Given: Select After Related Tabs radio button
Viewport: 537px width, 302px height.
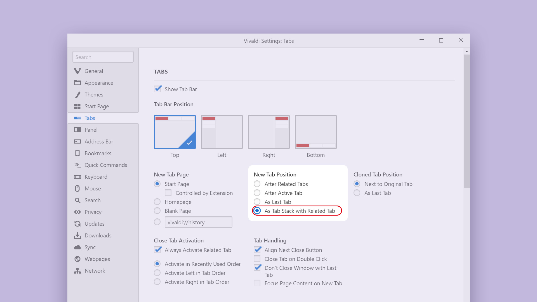Looking at the screenshot, I should (x=257, y=184).
